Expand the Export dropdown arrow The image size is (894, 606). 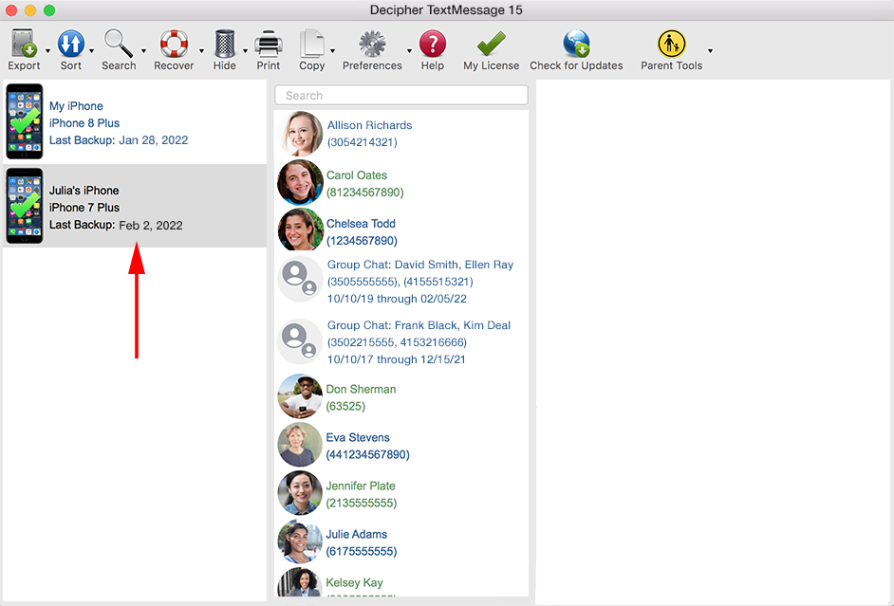(x=46, y=52)
